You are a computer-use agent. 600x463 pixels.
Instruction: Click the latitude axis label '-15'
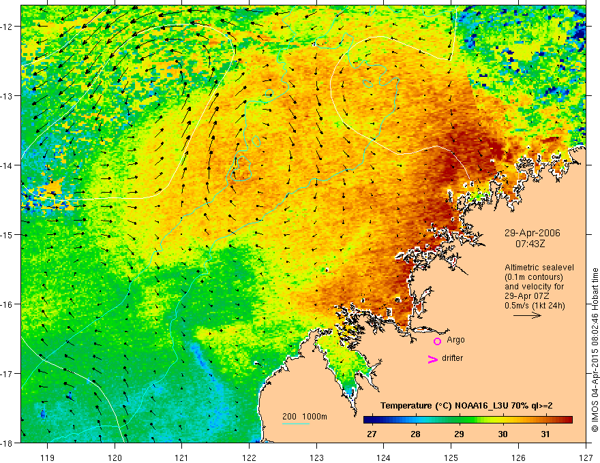7,234
